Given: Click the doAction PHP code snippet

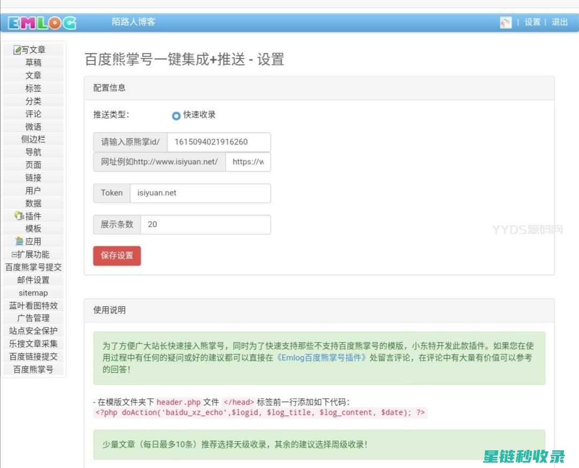Looking at the screenshot, I should coord(261,413).
